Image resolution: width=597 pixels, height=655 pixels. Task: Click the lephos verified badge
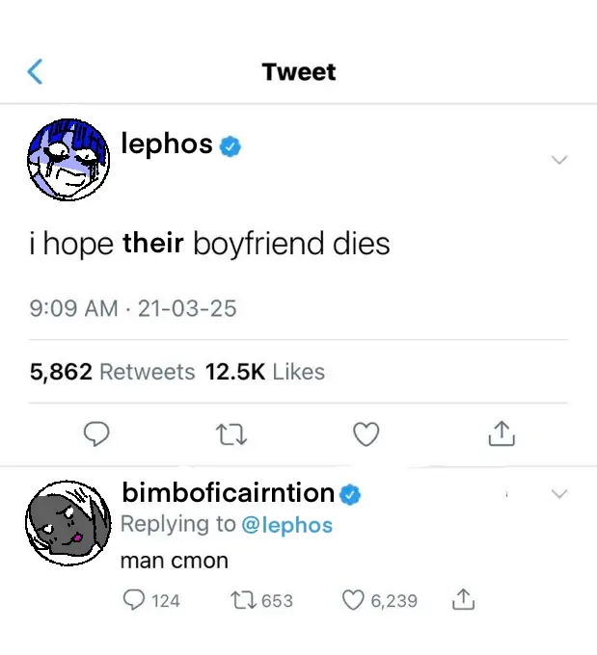point(230,146)
